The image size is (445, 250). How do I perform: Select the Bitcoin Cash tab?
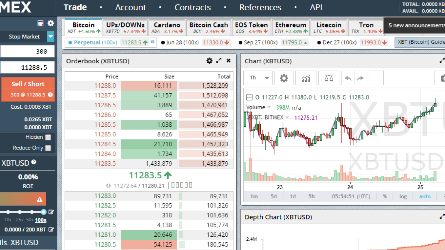coord(209,28)
